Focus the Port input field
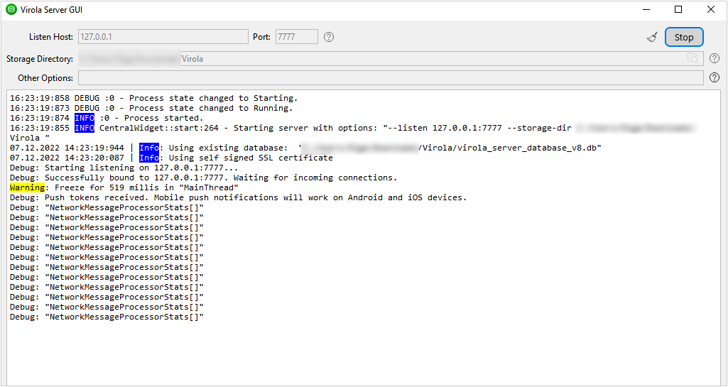 click(297, 37)
